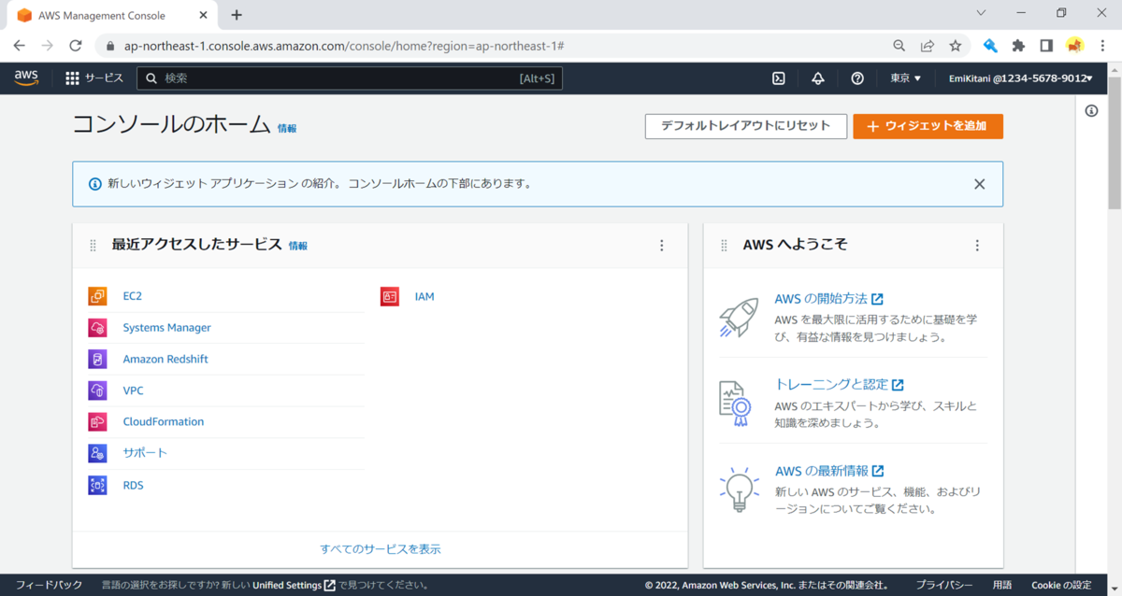The image size is (1122, 596).
Task: Click ウィジェットを追加 button
Action: (928, 126)
